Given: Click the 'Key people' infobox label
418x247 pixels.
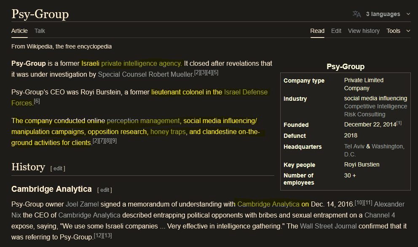Looking at the screenshot, I should point(299,165).
